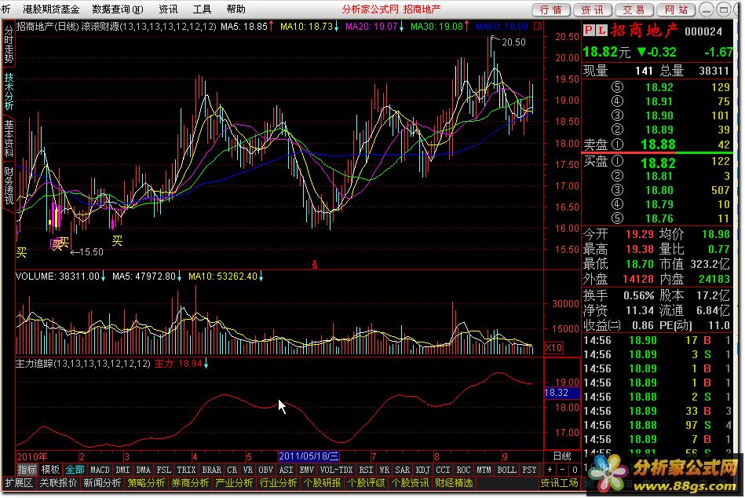Open the 个股研报 tab

pos(322,483)
